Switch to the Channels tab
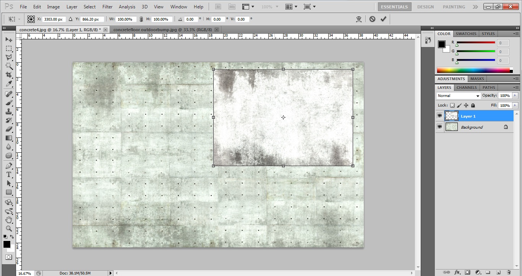Image resolution: width=522 pixels, height=276 pixels. click(x=467, y=87)
